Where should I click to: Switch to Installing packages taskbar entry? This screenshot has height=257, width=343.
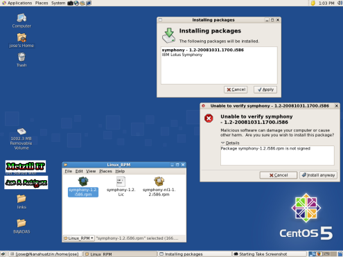point(195,254)
